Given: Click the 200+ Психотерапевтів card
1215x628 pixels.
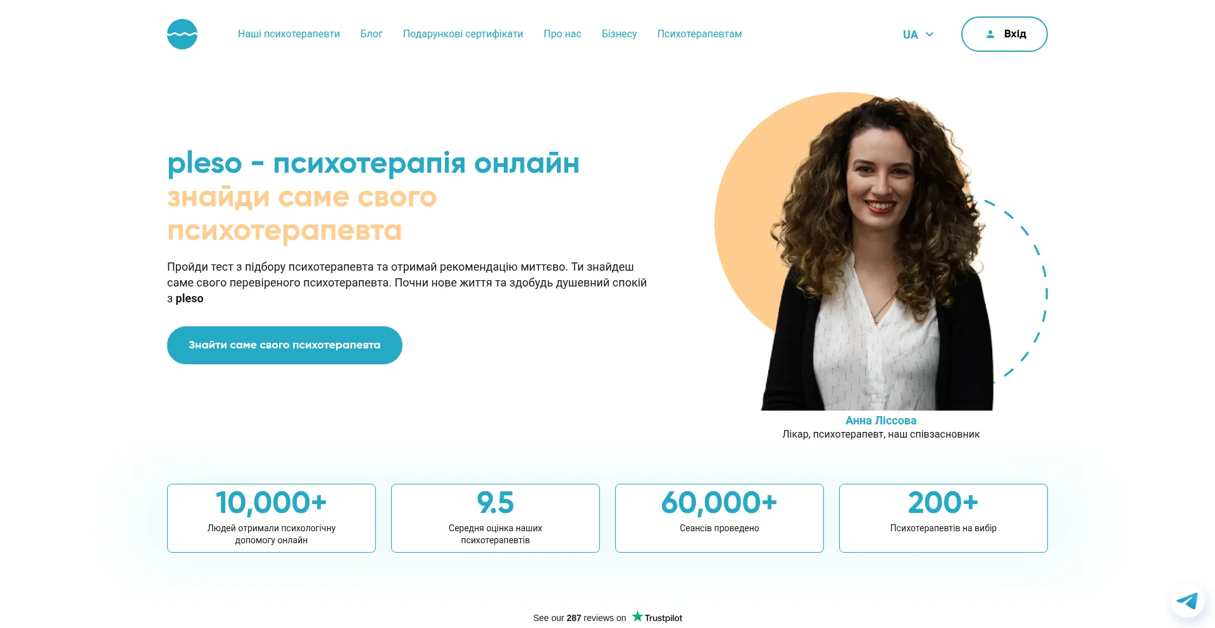Looking at the screenshot, I should pos(944,518).
